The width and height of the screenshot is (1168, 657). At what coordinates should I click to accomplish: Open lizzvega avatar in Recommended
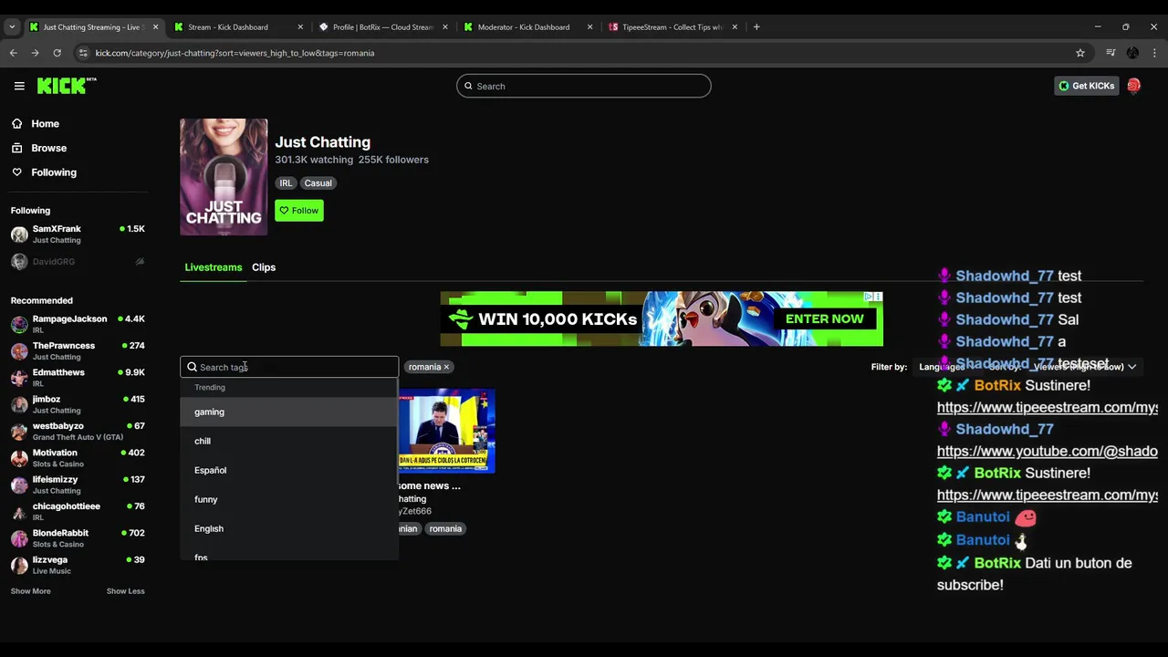pyautogui.click(x=19, y=565)
